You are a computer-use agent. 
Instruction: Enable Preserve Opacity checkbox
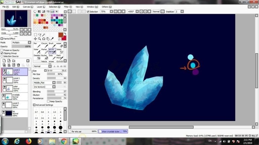(x=2, y=50)
